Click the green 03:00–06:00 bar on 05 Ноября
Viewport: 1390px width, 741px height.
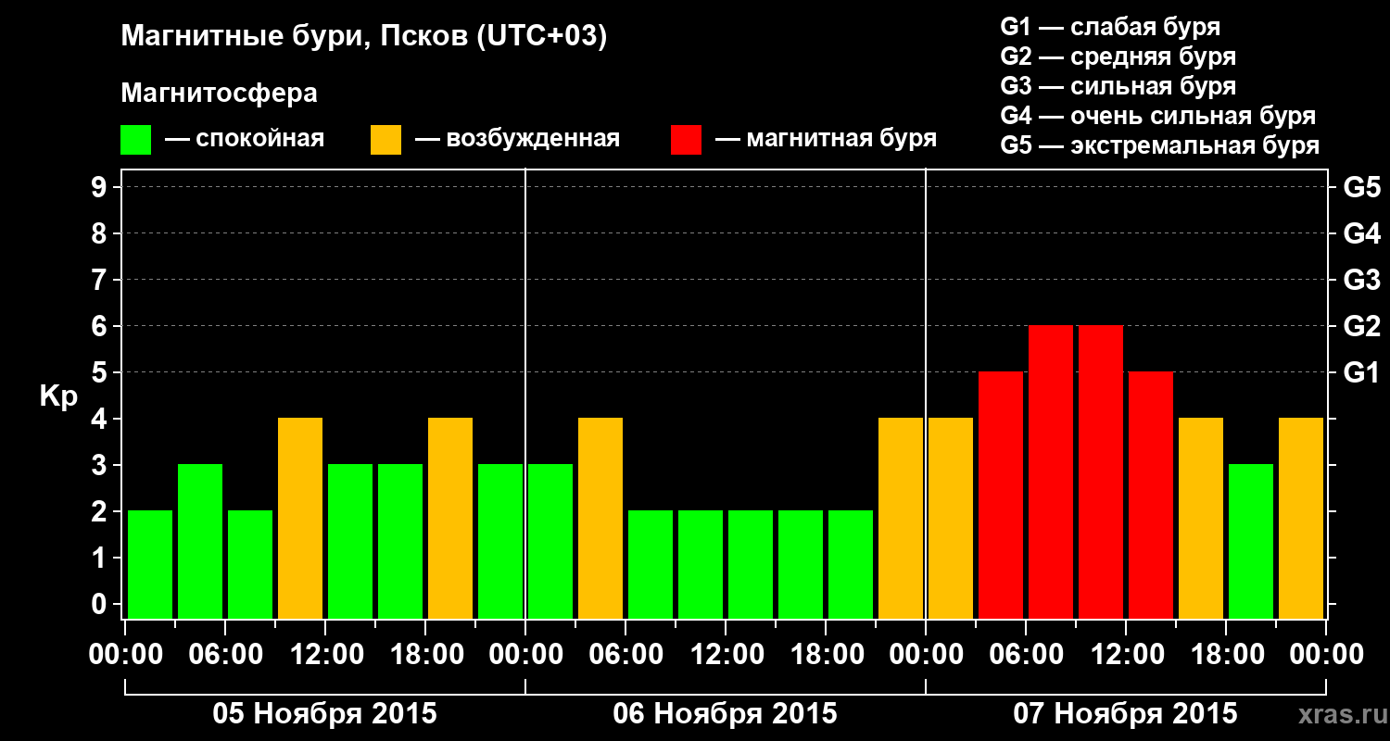pos(200,542)
